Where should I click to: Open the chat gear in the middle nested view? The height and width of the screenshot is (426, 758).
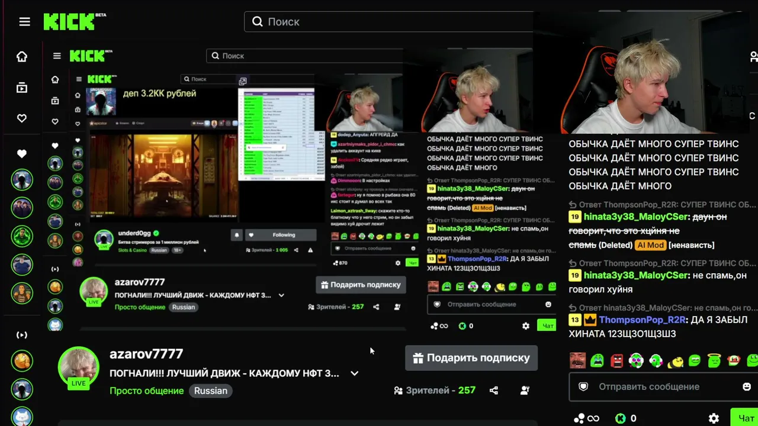526,326
